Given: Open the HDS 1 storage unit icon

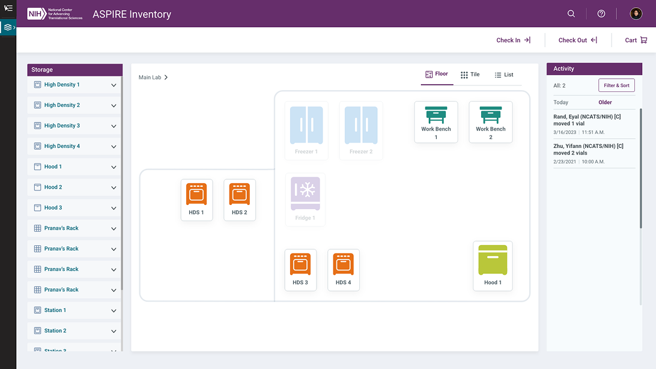Looking at the screenshot, I should (x=196, y=200).
